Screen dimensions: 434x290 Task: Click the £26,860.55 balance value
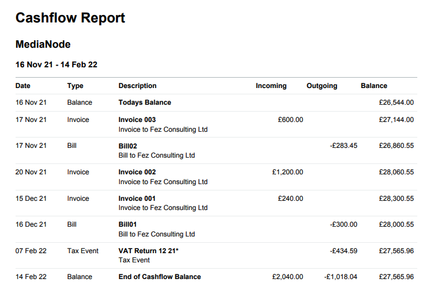[x=397, y=146]
